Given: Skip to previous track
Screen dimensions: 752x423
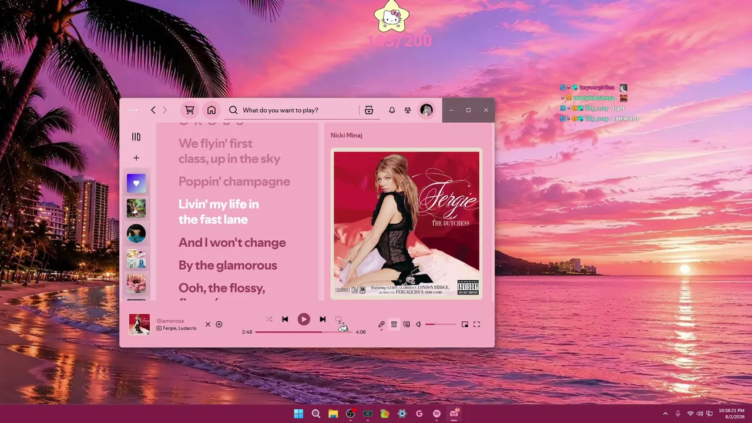Looking at the screenshot, I should [285, 319].
